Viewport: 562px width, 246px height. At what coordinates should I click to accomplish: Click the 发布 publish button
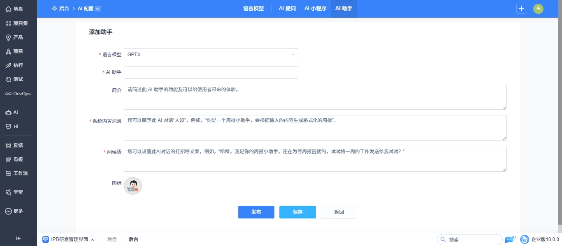pyautogui.click(x=256, y=212)
